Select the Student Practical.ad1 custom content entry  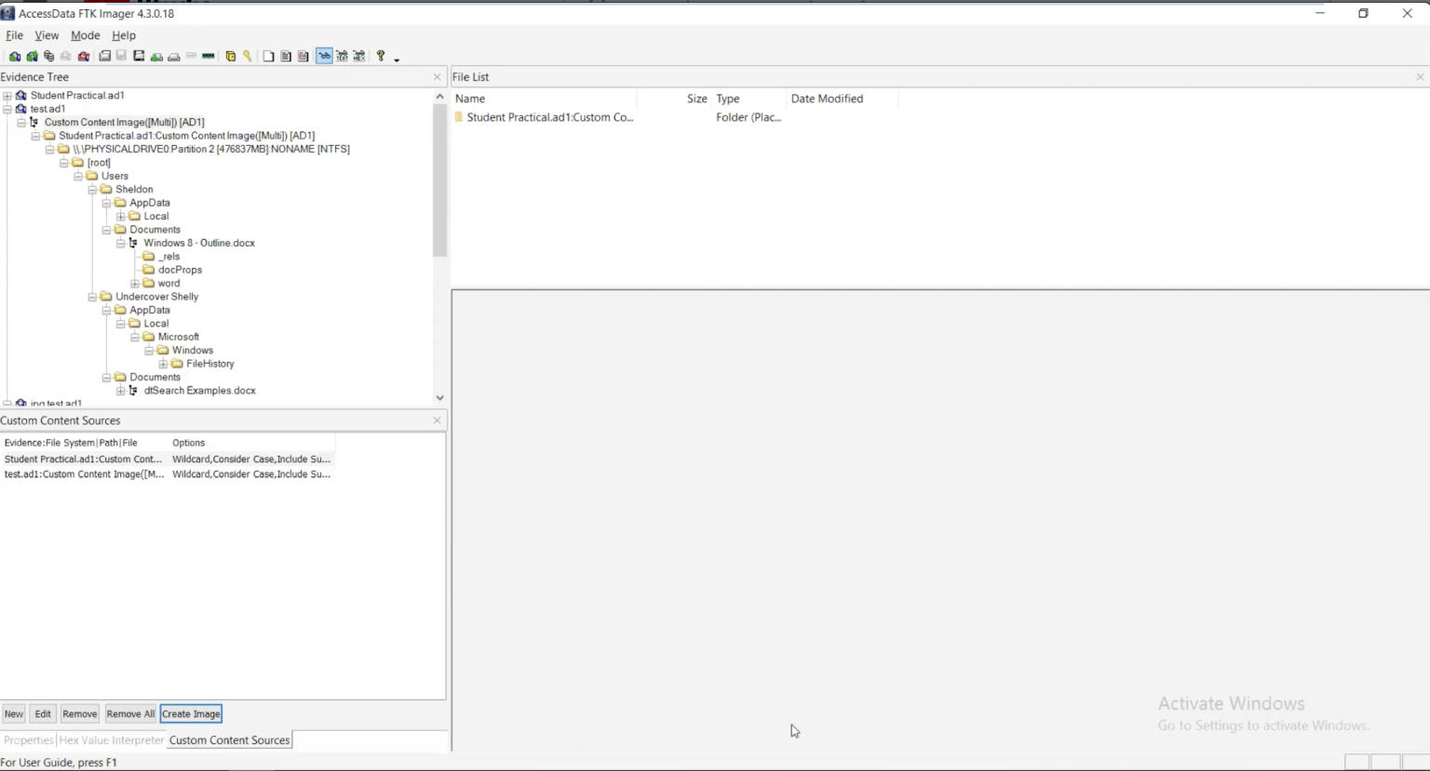point(84,459)
